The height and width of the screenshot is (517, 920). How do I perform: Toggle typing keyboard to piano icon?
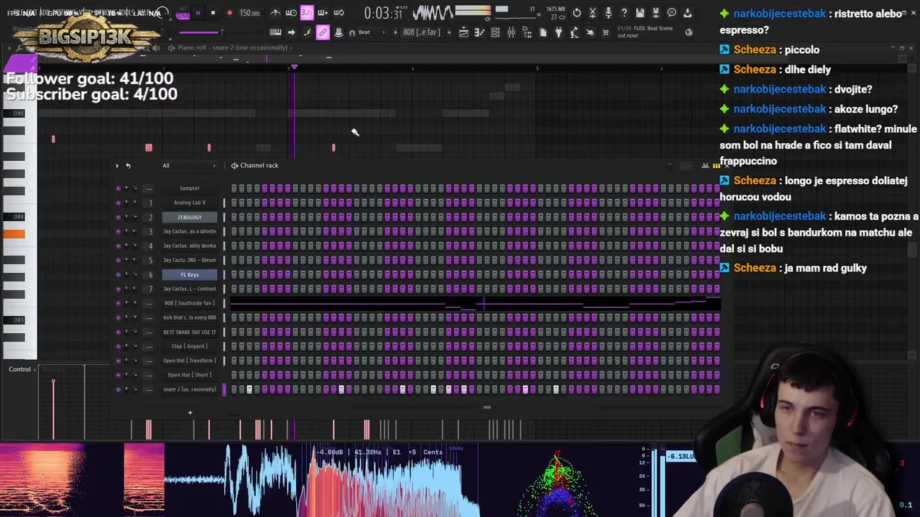pyautogui.click(x=275, y=32)
